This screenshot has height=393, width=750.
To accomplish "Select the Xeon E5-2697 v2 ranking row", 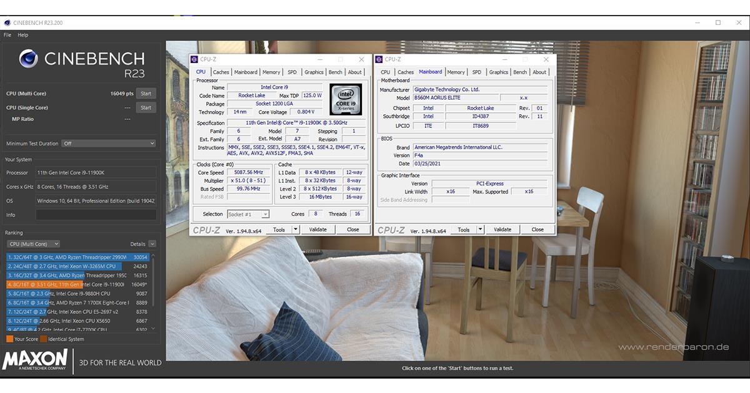I will (77, 311).
